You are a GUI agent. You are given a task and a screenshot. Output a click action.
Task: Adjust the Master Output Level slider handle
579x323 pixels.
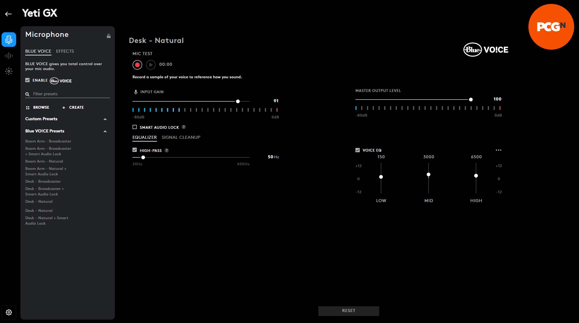point(471,100)
